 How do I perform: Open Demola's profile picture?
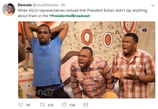pyautogui.click(x=9, y=9)
